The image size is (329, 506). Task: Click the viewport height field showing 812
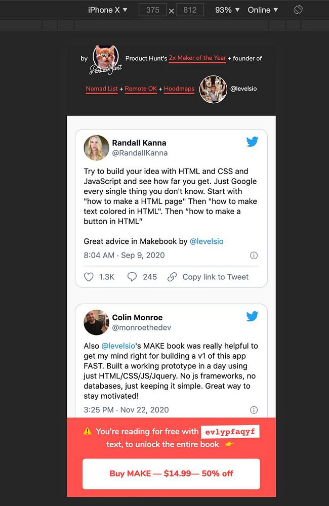(x=190, y=10)
